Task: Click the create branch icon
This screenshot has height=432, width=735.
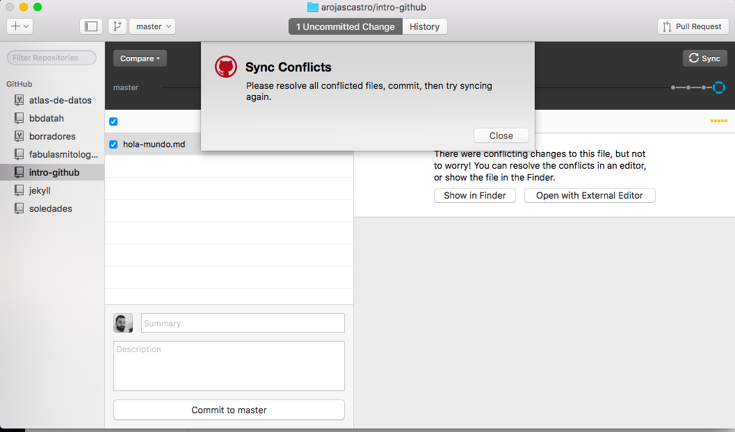Action: pyautogui.click(x=116, y=26)
